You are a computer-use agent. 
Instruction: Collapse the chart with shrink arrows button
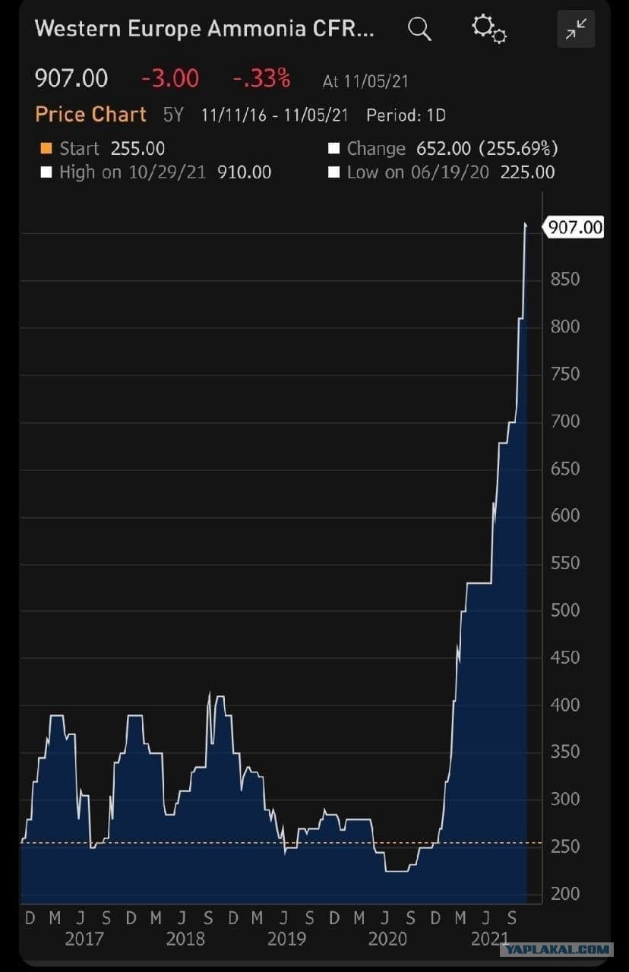(x=576, y=29)
